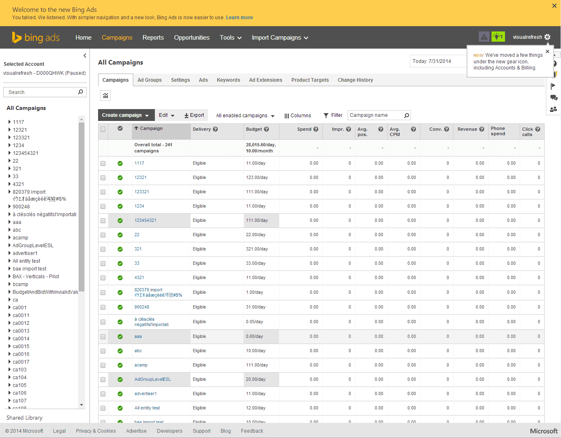
Task: Click the flag icon in right sidebar
Action: coord(553,86)
